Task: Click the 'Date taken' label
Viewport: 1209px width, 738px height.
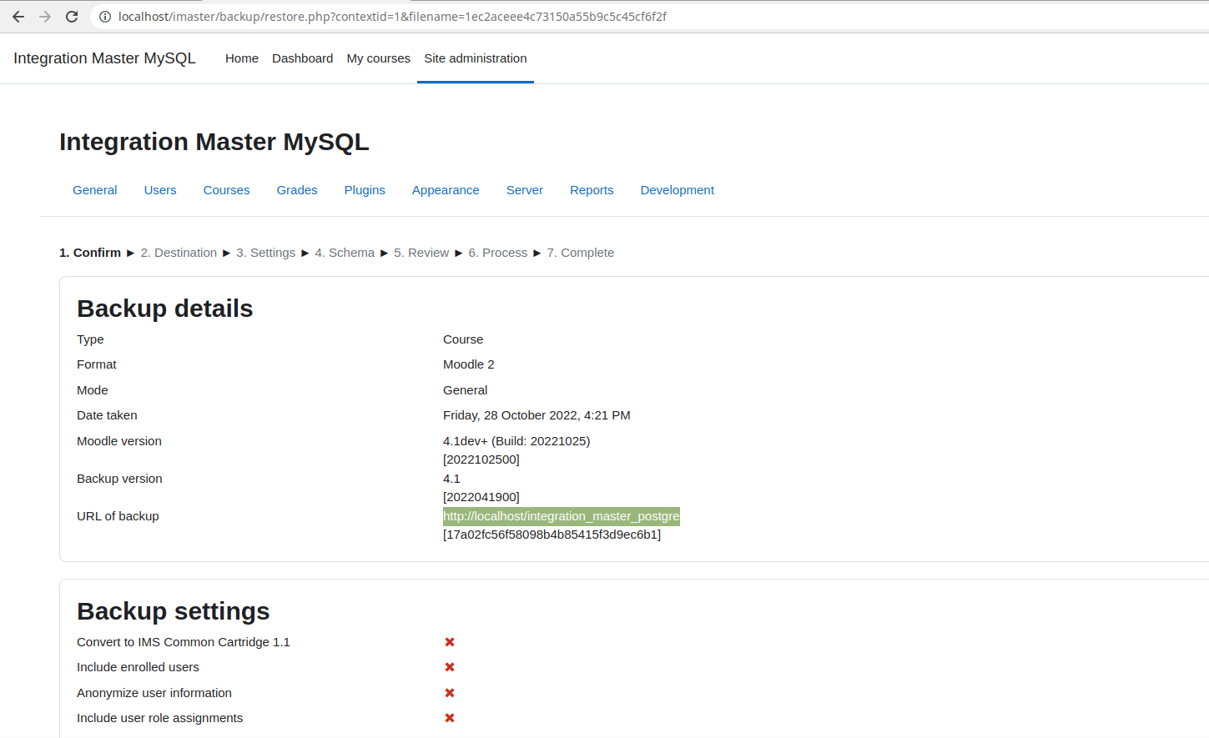Action: point(107,415)
